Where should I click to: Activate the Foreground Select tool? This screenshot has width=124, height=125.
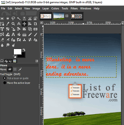coord(35,18)
